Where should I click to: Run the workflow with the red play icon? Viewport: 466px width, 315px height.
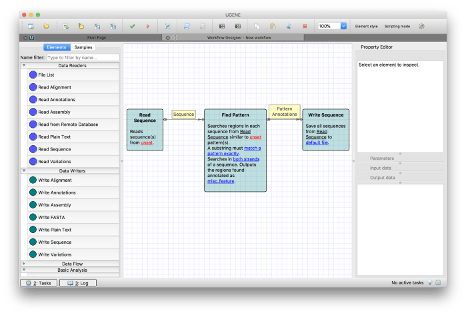click(x=148, y=26)
